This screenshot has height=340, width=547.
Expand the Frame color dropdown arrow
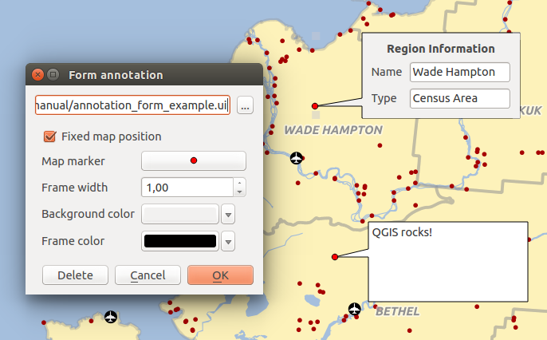point(228,241)
